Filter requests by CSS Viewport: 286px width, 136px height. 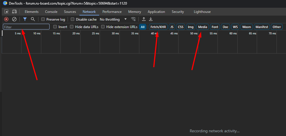pyautogui.click(x=181, y=27)
